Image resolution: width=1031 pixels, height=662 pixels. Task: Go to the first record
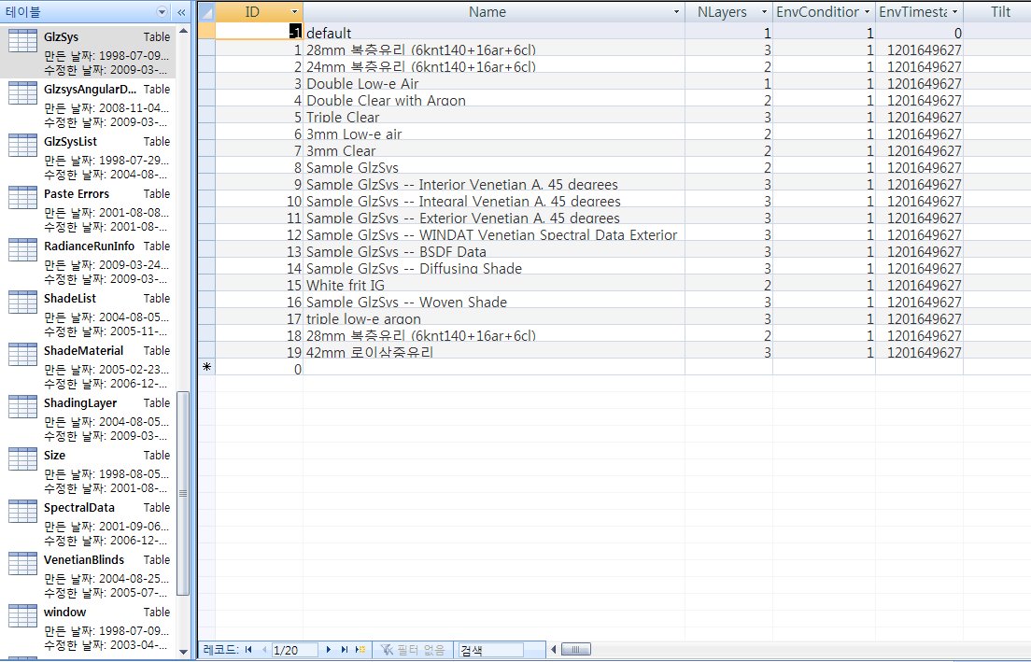click(x=248, y=649)
